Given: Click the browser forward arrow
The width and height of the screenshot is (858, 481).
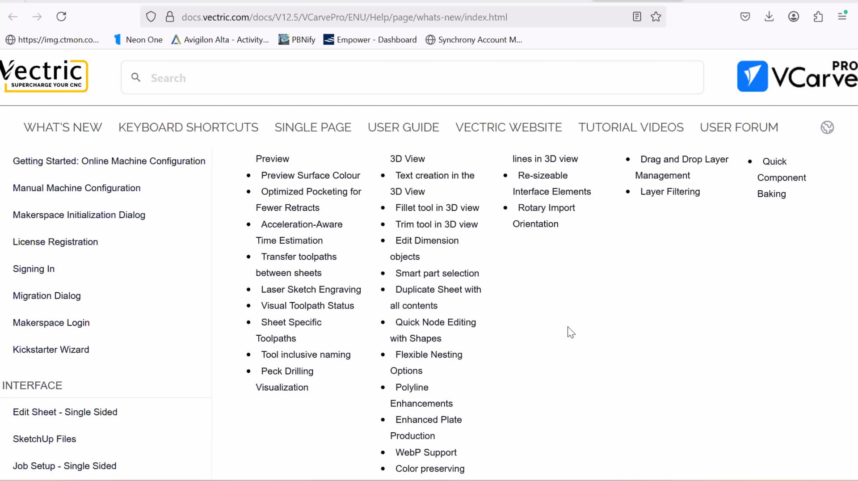Looking at the screenshot, I should (x=37, y=17).
